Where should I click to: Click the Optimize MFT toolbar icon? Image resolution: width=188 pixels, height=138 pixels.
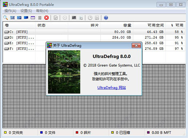tap(33, 18)
